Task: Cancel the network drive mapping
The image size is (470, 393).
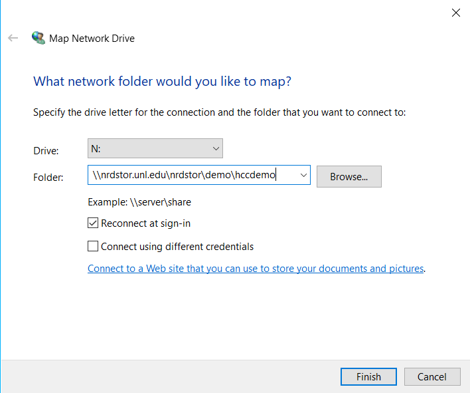Action: pyautogui.click(x=431, y=376)
